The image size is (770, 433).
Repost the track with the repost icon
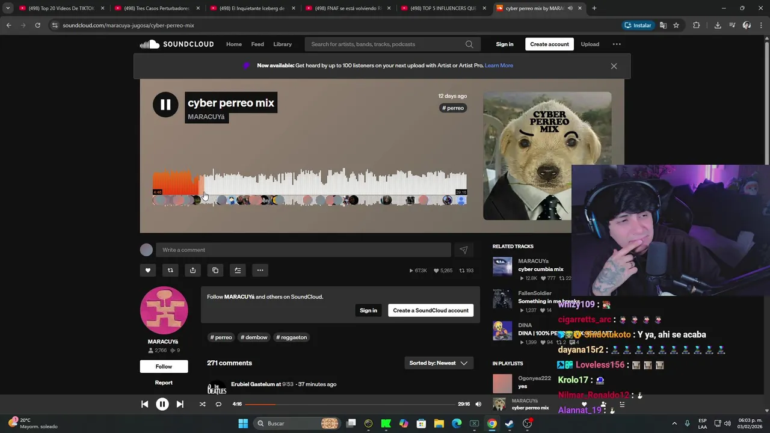click(x=170, y=270)
